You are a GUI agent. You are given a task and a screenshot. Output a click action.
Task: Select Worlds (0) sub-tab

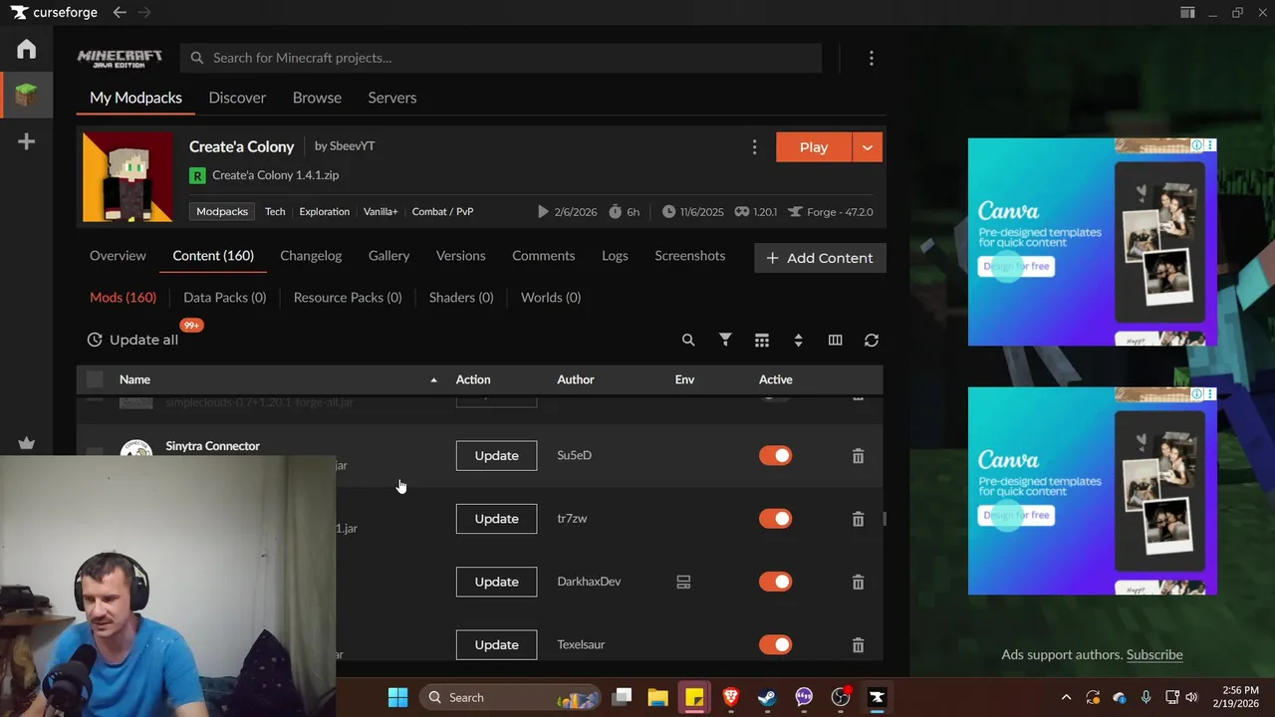(x=551, y=298)
